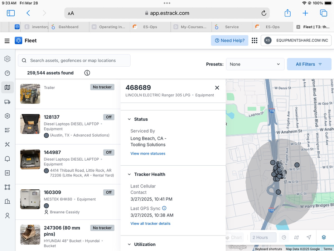334x251 pixels.
Task: Open the Presets dropdown
Action: pyautogui.click(x=255, y=64)
